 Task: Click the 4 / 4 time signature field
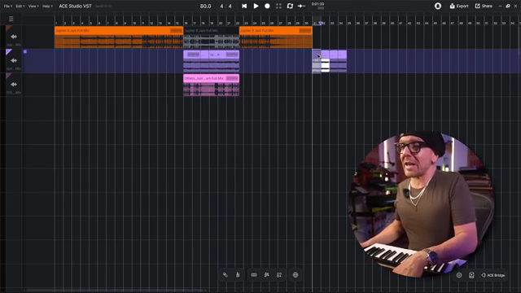click(225, 6)
